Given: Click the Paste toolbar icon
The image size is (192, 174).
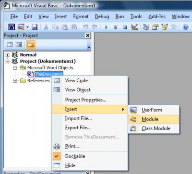Looking at the screenshot, I should point(65,27).
